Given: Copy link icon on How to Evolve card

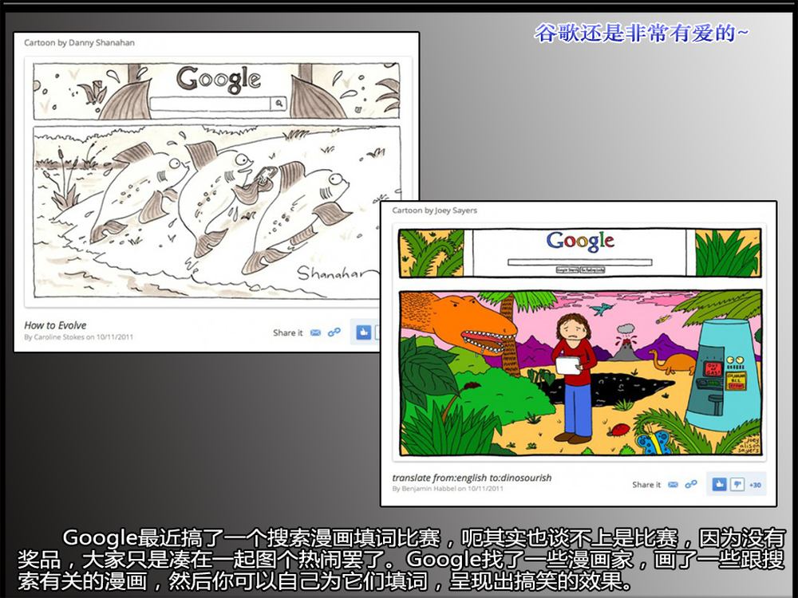Looking at the screenshot, I should (334, 332).
